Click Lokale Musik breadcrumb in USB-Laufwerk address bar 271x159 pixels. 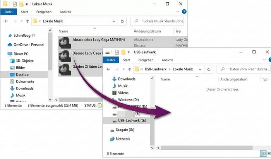pyautogui.click(x=183, y=69)
